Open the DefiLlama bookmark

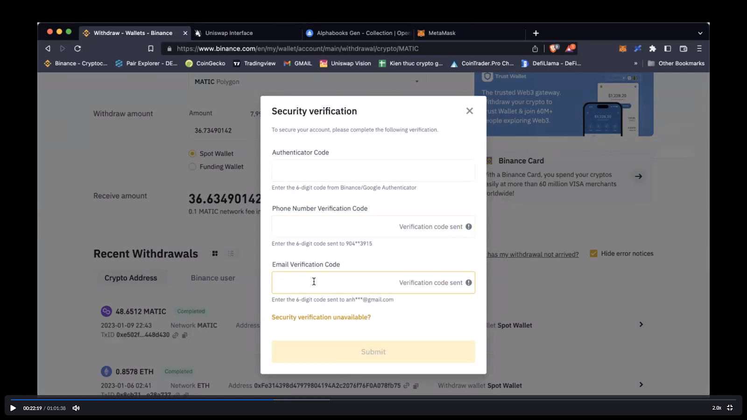point(551,63)
